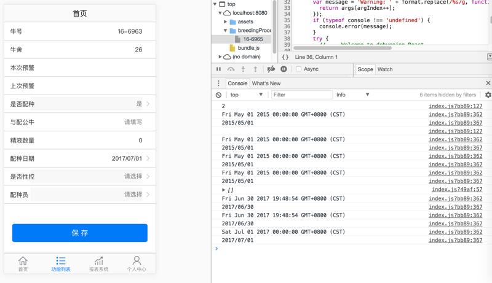This screenshot has height=283, width=492.
Task: Open 配种员 selection row
Action: pos(80,195)
